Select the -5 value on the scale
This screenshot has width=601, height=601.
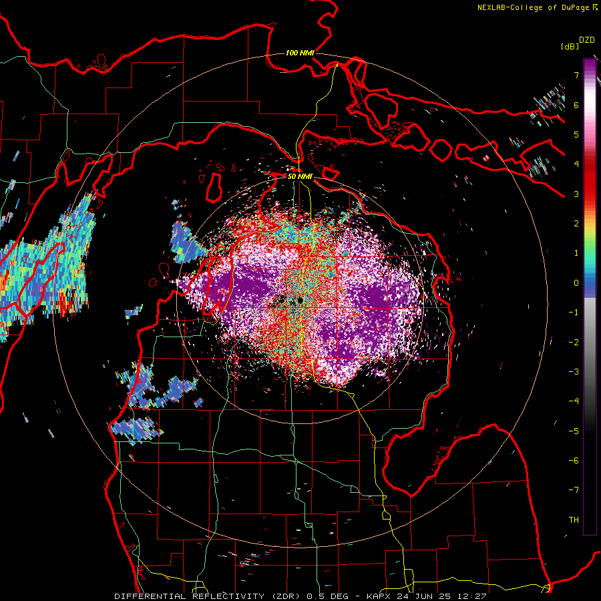coord(574,431)
